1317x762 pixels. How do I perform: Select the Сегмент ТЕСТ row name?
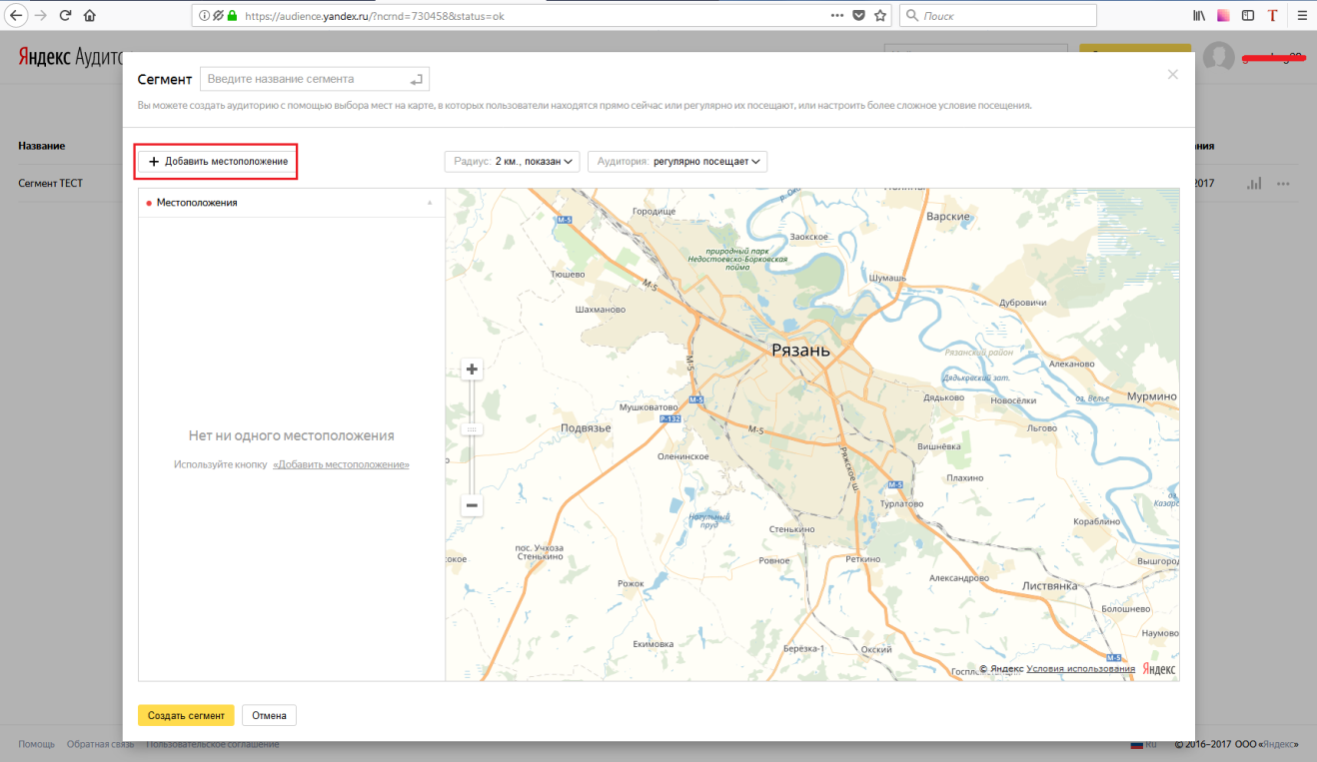click(x=50, y=184)
